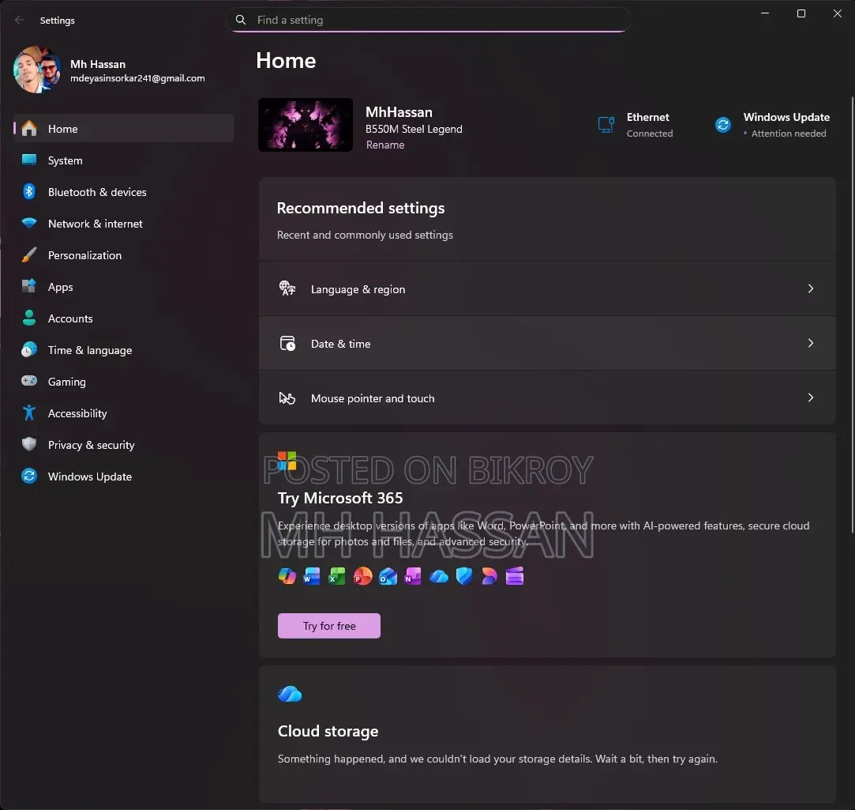This screenshot has height=810, width=855.
Task: Open Mouse pointer and touch chevron
Action: click(x=811, y=397)
